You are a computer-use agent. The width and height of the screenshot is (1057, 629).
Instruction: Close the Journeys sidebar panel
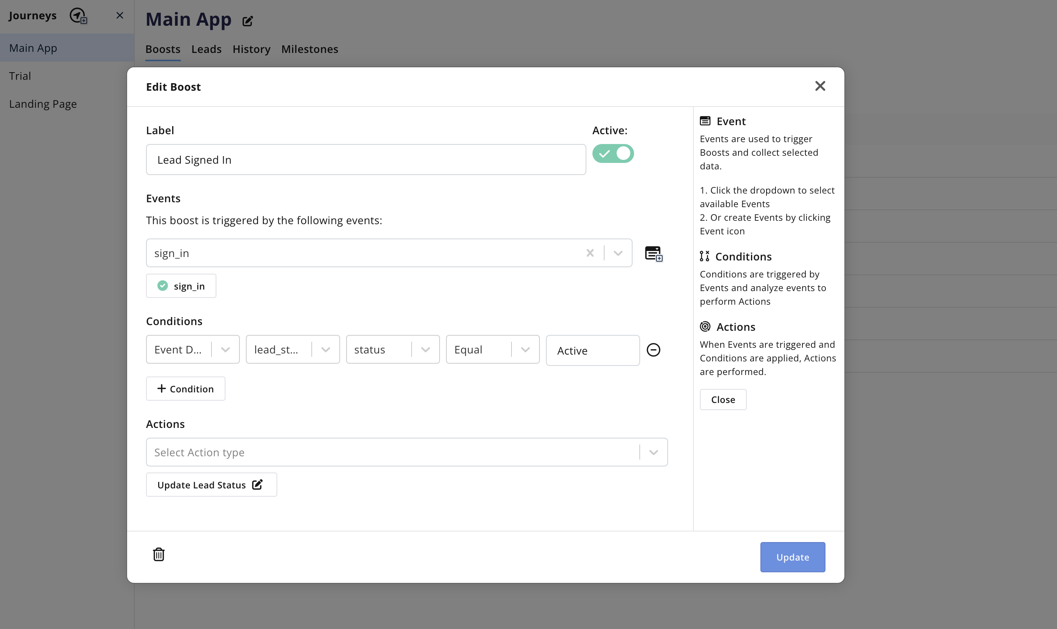(x=120, y=15)
